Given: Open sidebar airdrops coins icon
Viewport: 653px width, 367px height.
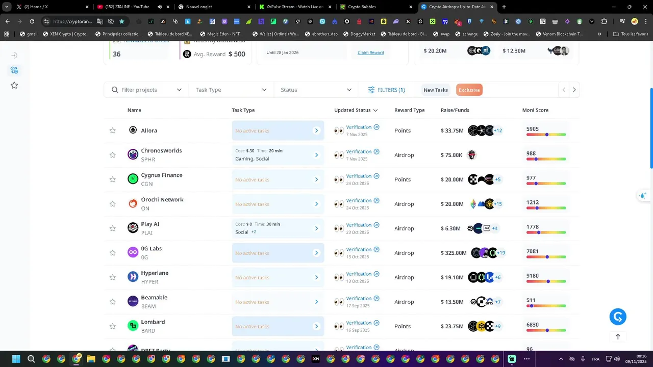Looking at the screenshot, I should 14,70.
